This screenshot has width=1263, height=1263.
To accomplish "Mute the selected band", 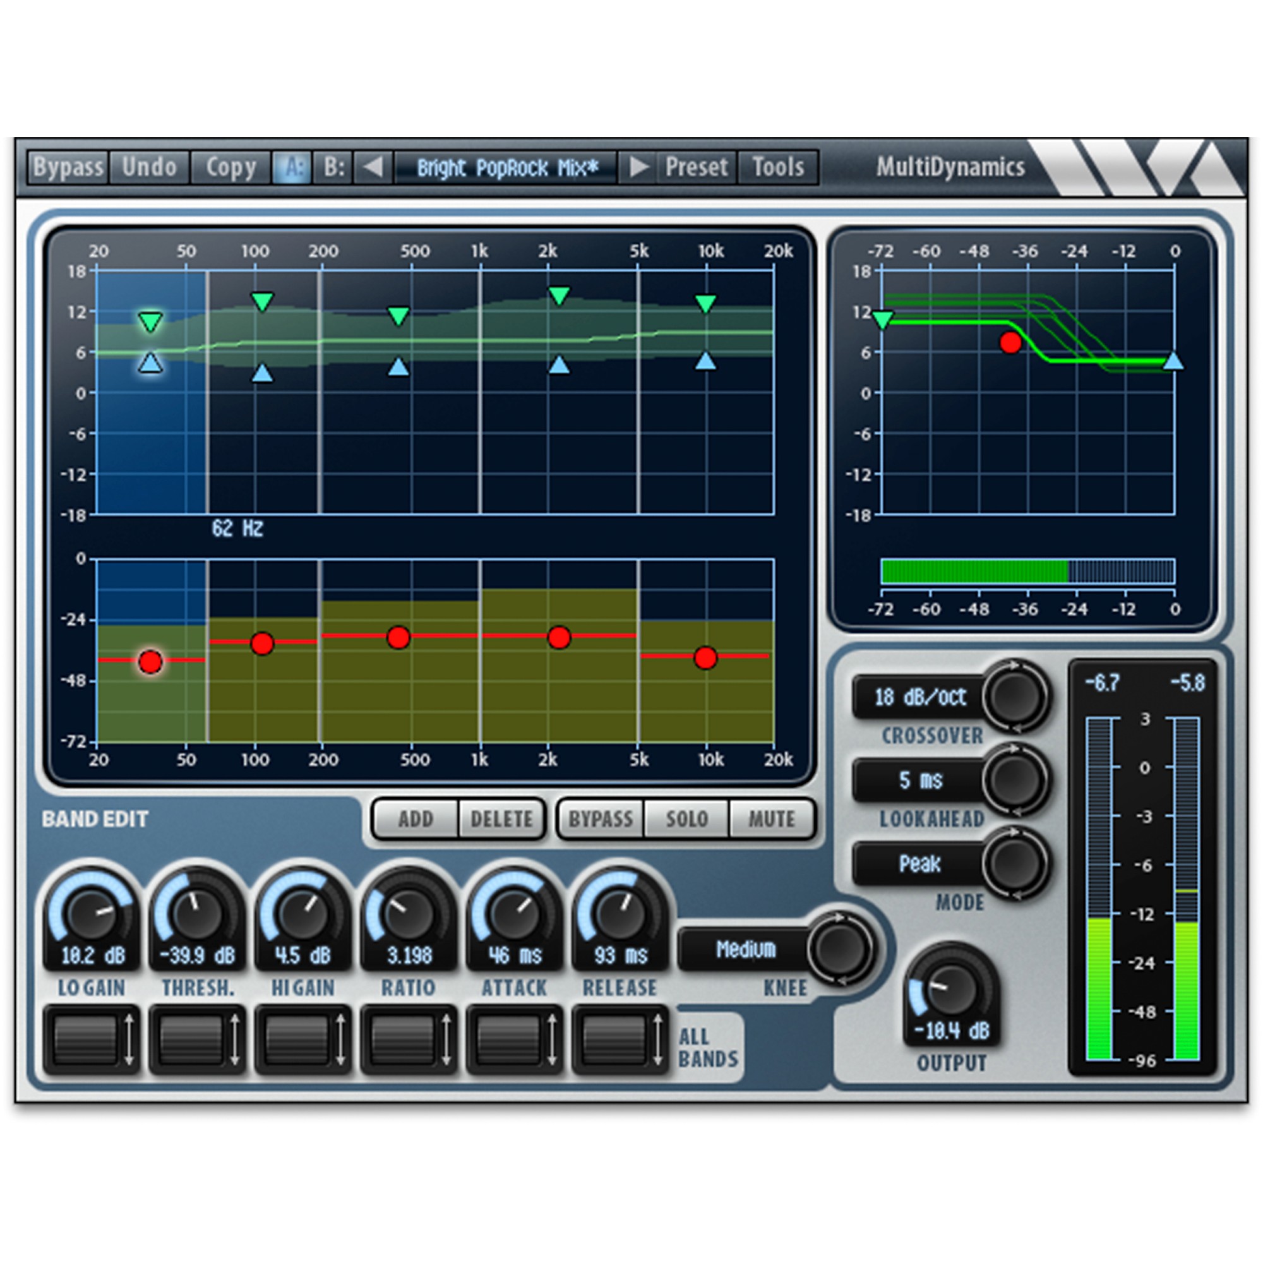I will (772, 818).
